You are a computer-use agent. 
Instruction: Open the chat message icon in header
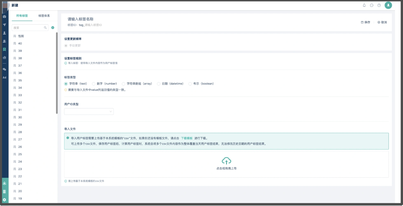pos(372,5)
